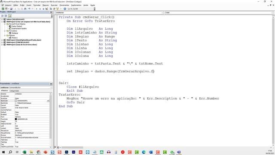Open the Executar menu
The width and height of the screenshot is (275, 155).
point(54,5)
